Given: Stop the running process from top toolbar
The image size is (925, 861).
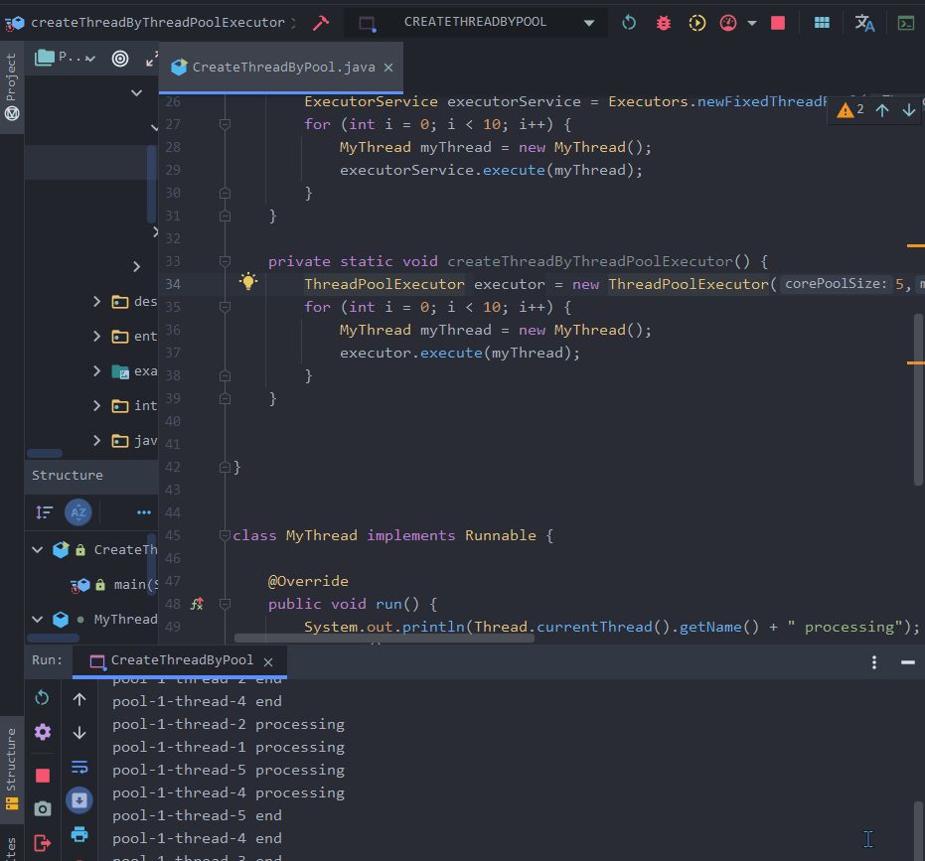Looking at the screenshot, I should (778, 23).
